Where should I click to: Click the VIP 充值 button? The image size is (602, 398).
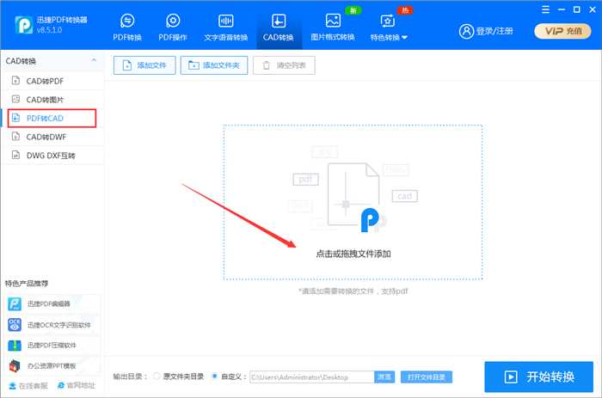[562, 32]
